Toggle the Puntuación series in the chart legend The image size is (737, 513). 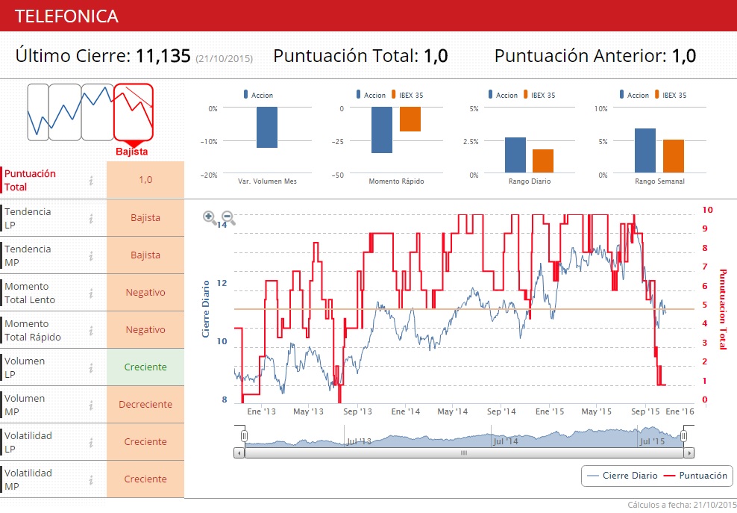pyautogui.click(x=695, y=476)
